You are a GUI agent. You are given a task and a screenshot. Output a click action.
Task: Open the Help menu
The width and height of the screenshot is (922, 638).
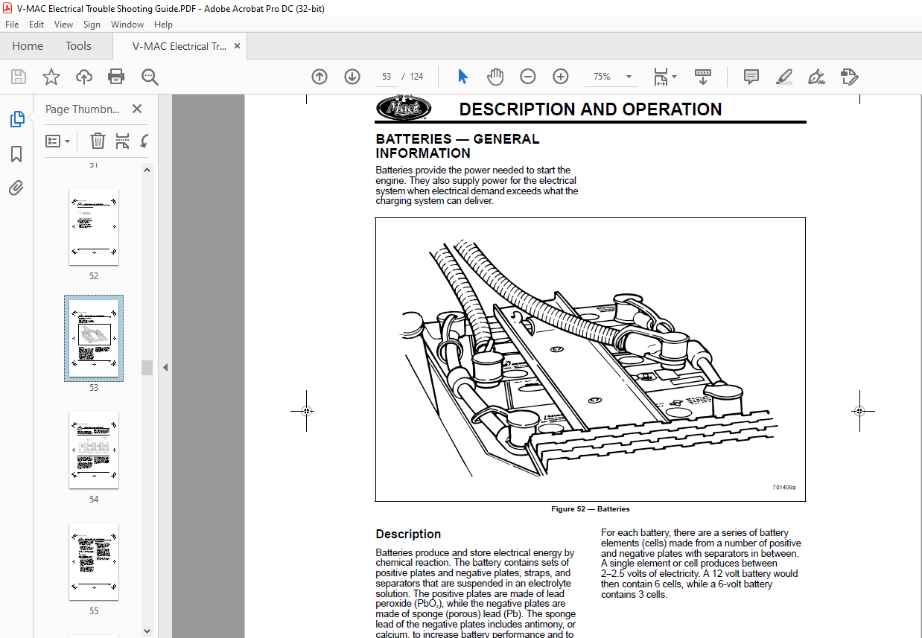coord(163,25)
